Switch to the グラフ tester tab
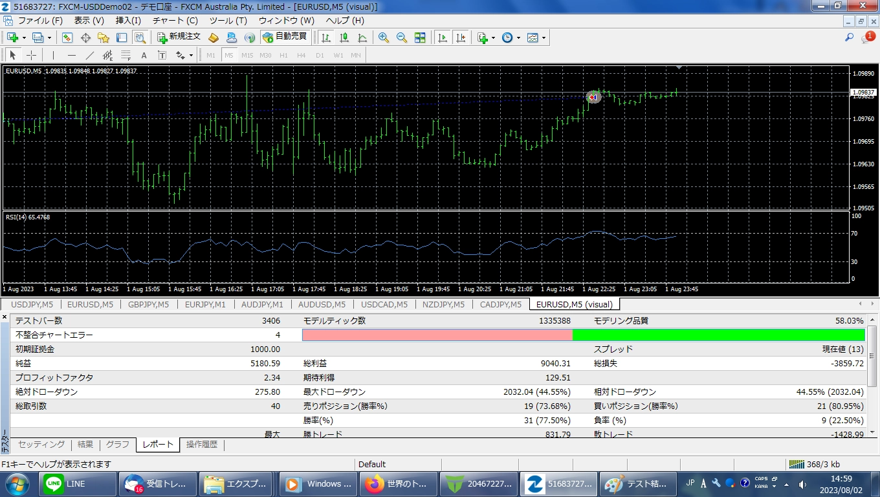The image size is (880, 497). tap(118, 445)
